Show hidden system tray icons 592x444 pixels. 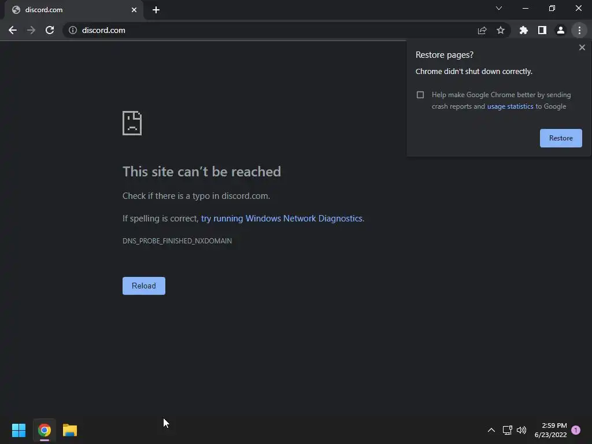pos(491,430)
